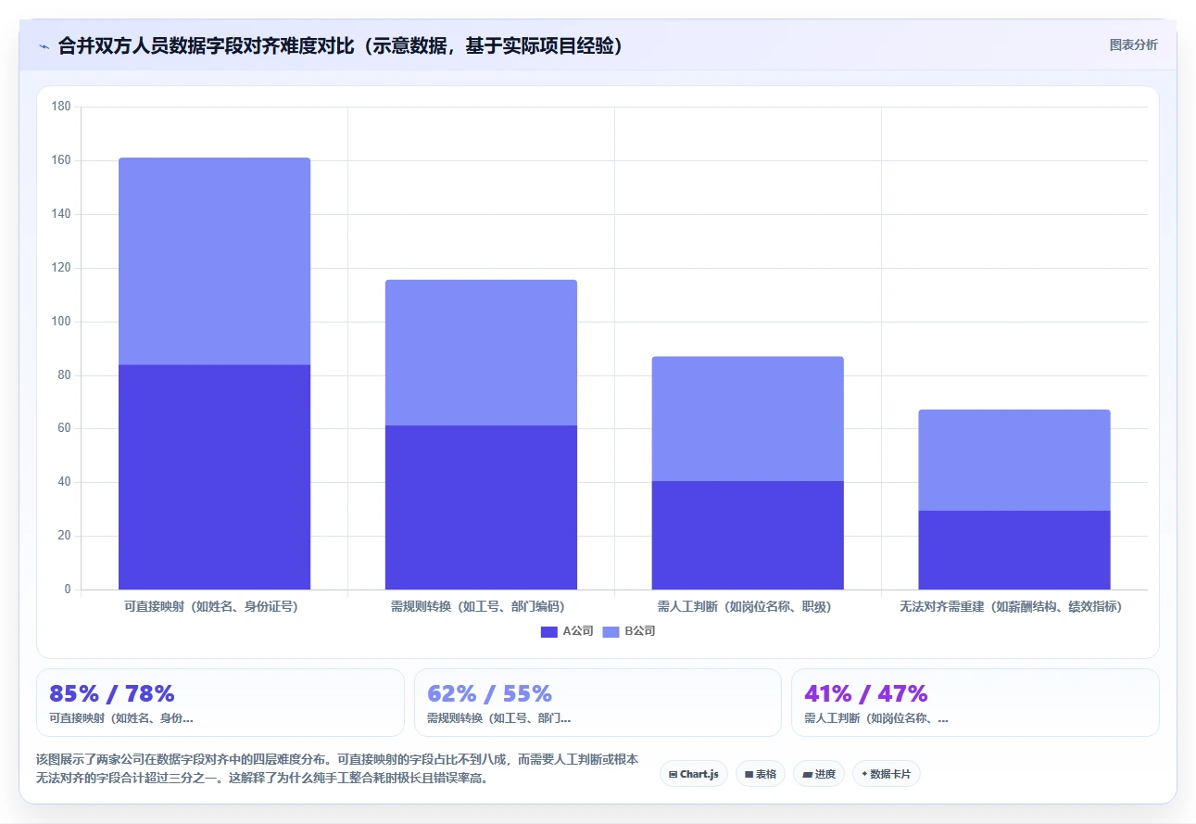
Task: Click the B公司 light purple legend swatch
Action: [611, 631]
